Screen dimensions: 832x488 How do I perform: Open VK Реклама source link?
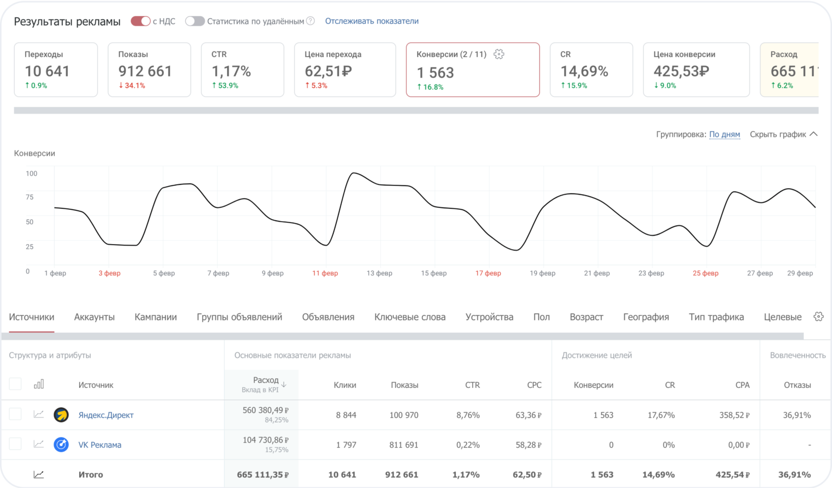[100, 444]
